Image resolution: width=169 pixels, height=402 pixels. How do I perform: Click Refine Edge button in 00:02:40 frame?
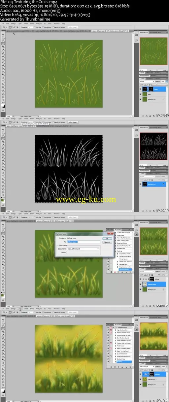[x=73, y=27]
